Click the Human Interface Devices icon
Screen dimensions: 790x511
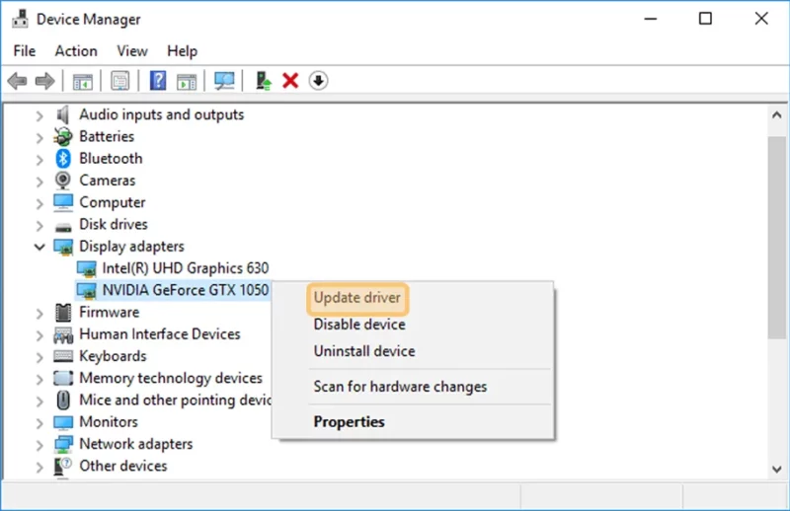tap(63, 334)
